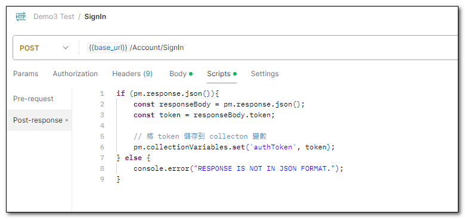
Task: Click the HTTP request icon
Action: pos(21,17)
